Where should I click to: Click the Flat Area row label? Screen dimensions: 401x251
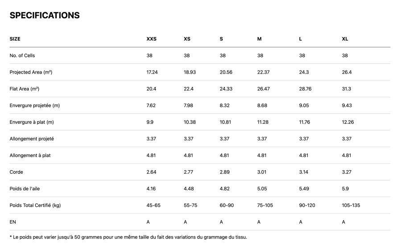click(25, 89)
